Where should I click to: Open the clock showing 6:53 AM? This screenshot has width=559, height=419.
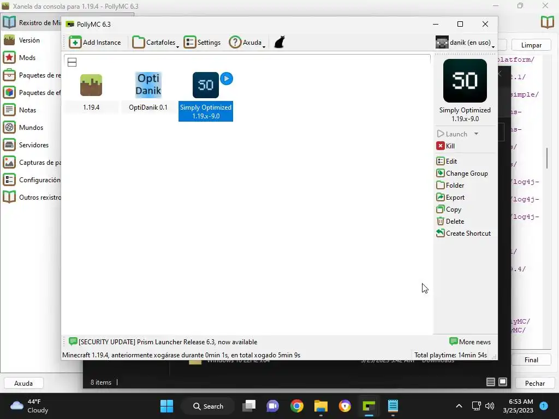pyautogui.click(x=518, y=406)
